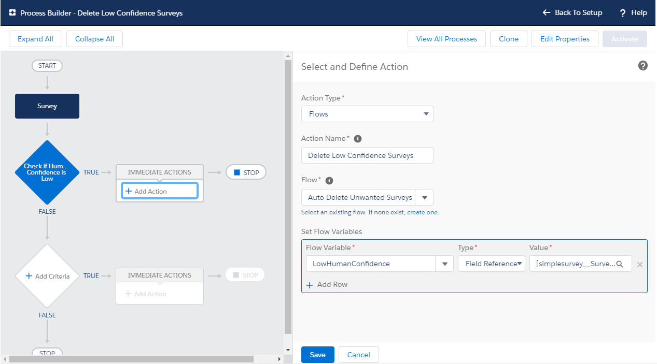Open the Flow selection dropdown arrow

425,197
